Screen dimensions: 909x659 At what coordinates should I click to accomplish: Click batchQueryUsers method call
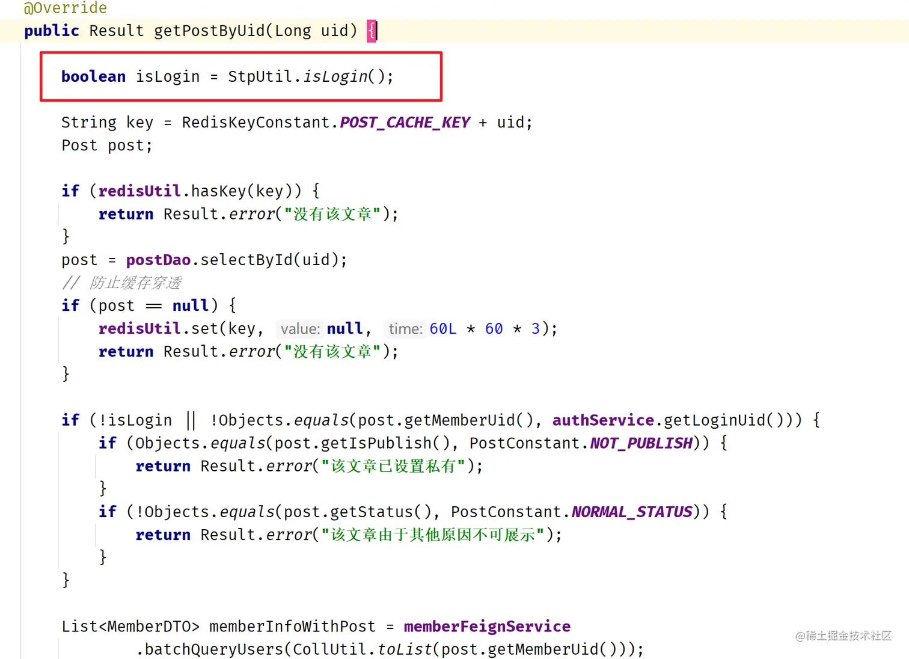pyautogui.click(x=213, y=649)
